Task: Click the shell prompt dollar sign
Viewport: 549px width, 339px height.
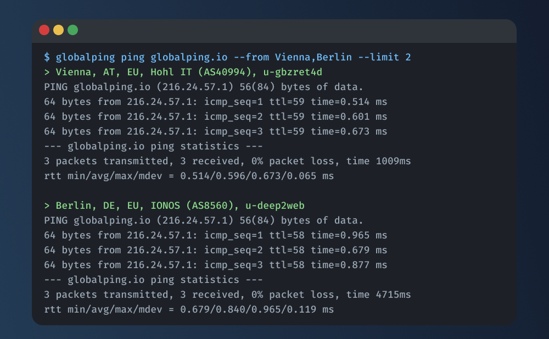Action: coord(47,57)
